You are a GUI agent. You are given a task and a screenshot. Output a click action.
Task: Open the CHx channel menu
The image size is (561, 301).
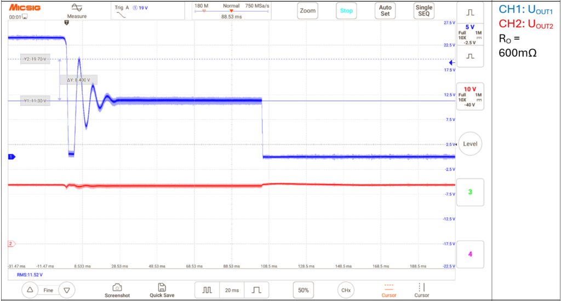tap(346, 290)
